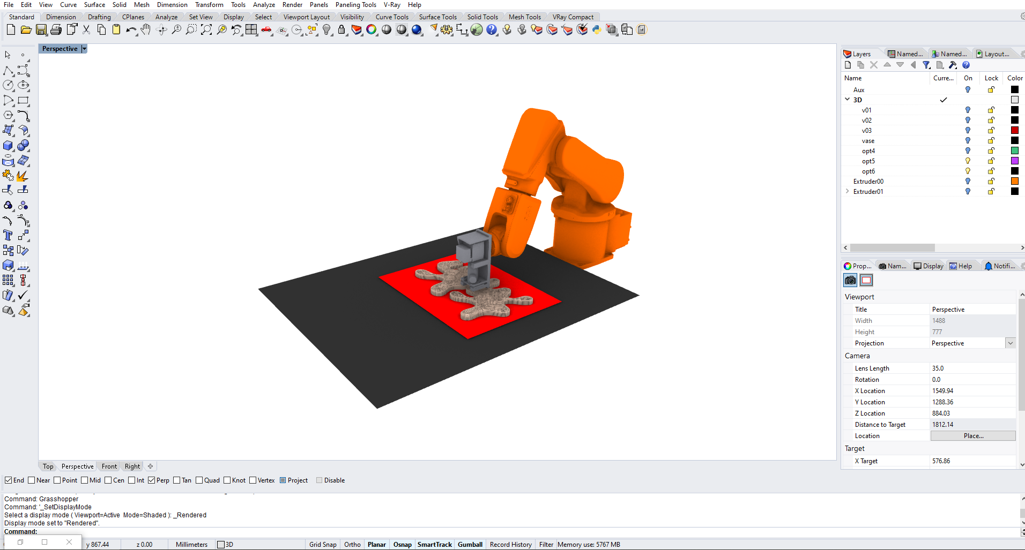Screen dimensions: 1025x550
Task: Select the Rectangle tool in sidebar
Action: click(23, 100)
